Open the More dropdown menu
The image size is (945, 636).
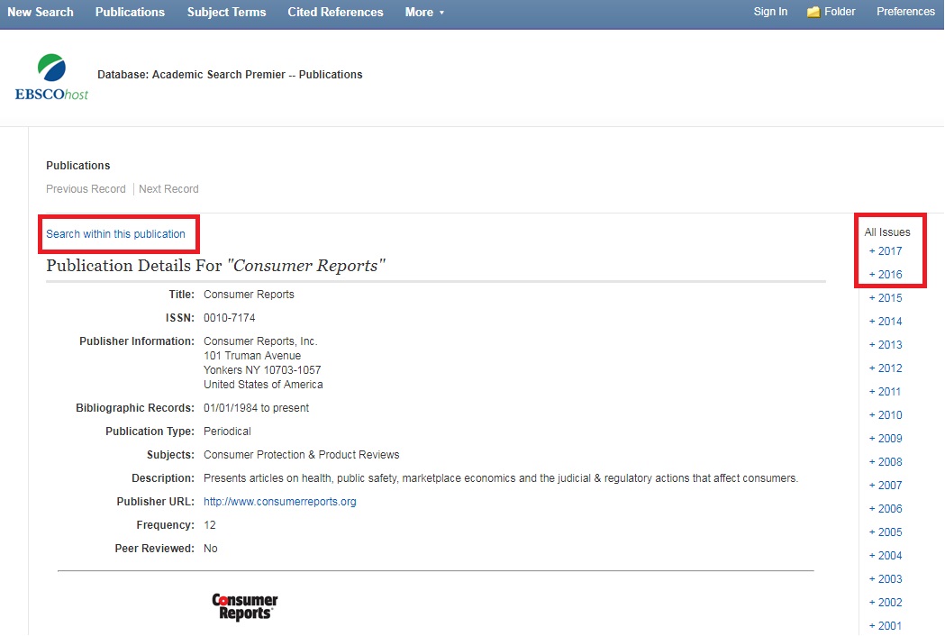[424, 13]
